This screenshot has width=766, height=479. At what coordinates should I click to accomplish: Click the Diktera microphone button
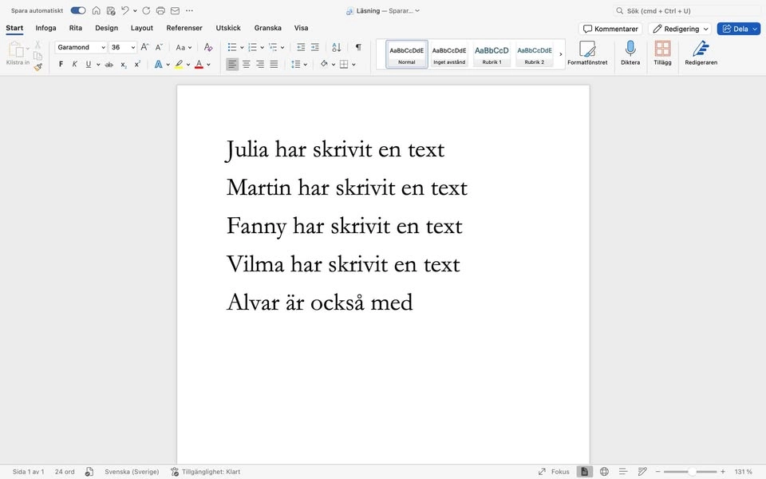[x=630, y=53]
